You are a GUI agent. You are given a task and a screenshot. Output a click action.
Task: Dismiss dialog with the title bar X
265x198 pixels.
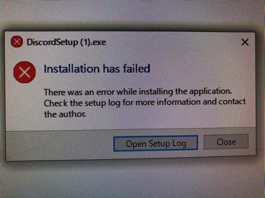(245, 42)
